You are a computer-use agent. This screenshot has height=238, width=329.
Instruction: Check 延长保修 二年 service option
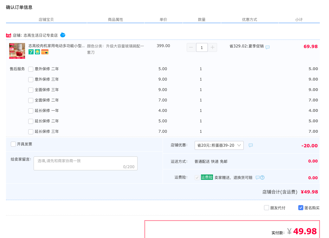[x=31, y=121]
